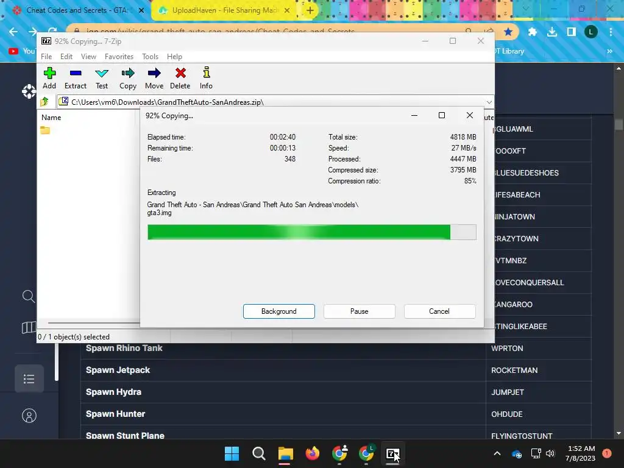Screen dimensions: 624x468
Task: Open the YouTube bookmark
Action: click(21, 51)
